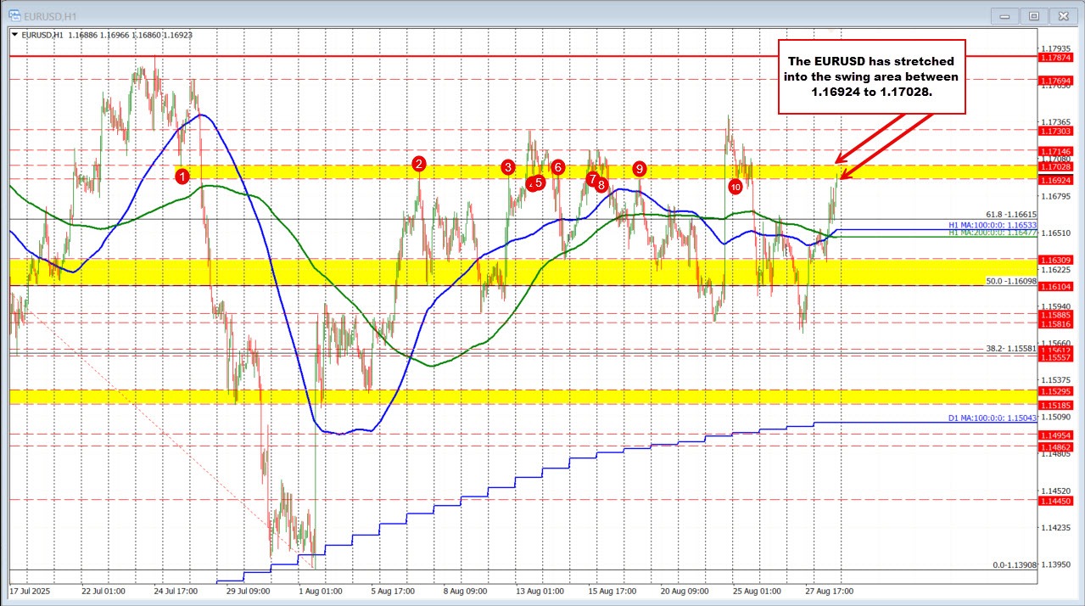Click the 1.16795 price axis tick
The height and width of the screenshot is (606, 1085).
1055,196
